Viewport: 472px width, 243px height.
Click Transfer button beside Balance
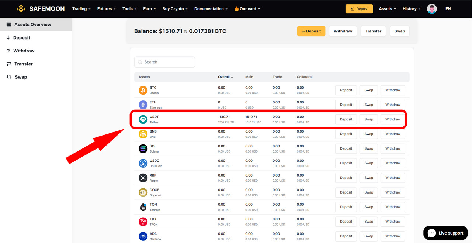coord(373,31)
